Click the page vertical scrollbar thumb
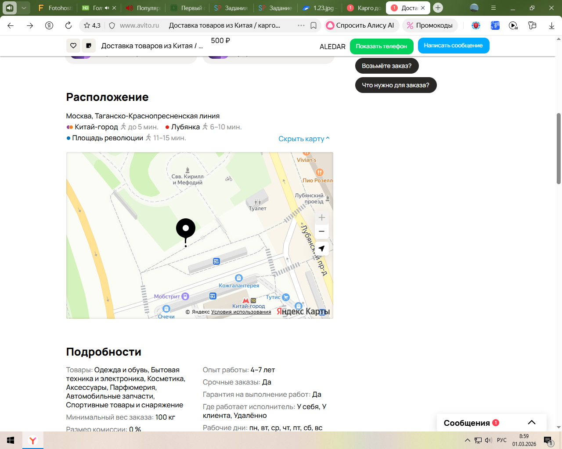Viewport: 562px width, 449px height. pyautogui.click(x=558, y=149)
